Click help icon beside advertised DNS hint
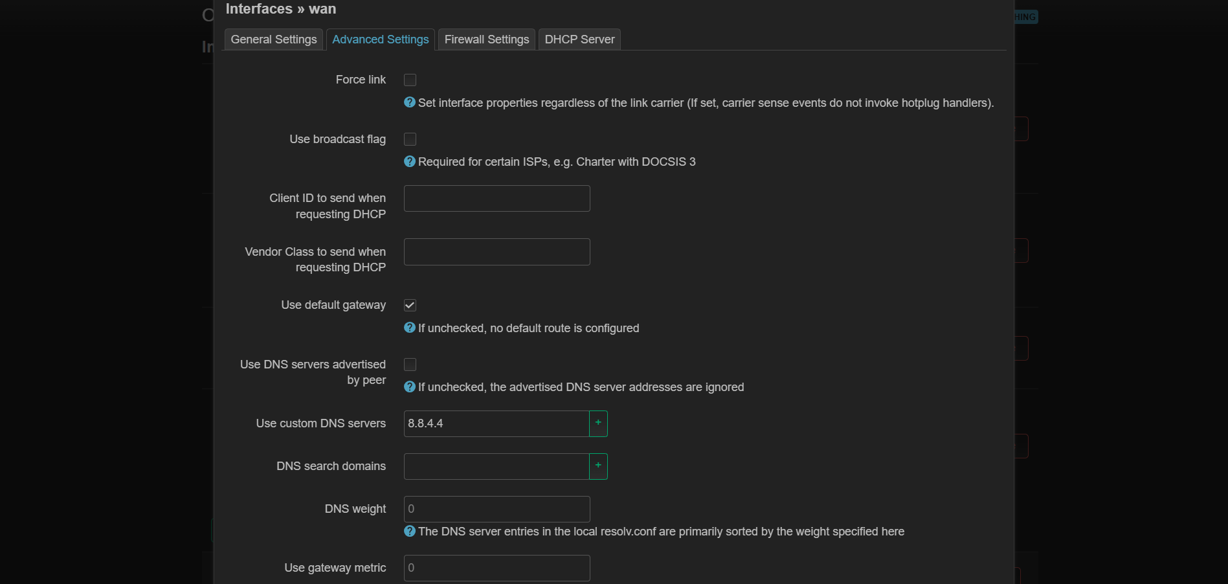1228x584 pixels. click(x=409, y=387)
